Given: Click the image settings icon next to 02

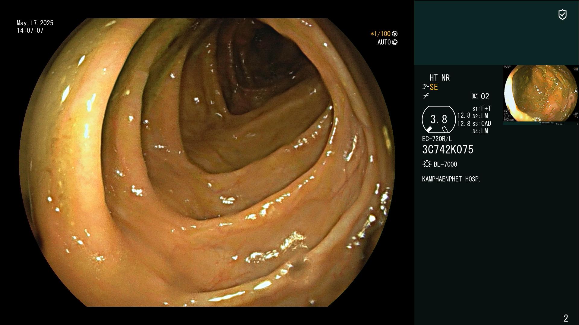Looking at the screenshot, I should [475, 96].
